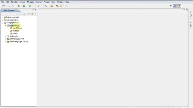Image resolution: width=193 pixels, height=108 pixels.
Task: Expand the phalconinstall project
Action: 3,17
